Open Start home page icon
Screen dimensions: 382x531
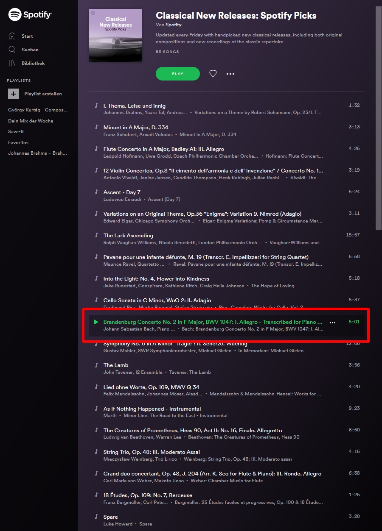tap(12, 36)
